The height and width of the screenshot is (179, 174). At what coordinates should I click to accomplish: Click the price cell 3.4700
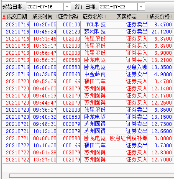[160, 82]
